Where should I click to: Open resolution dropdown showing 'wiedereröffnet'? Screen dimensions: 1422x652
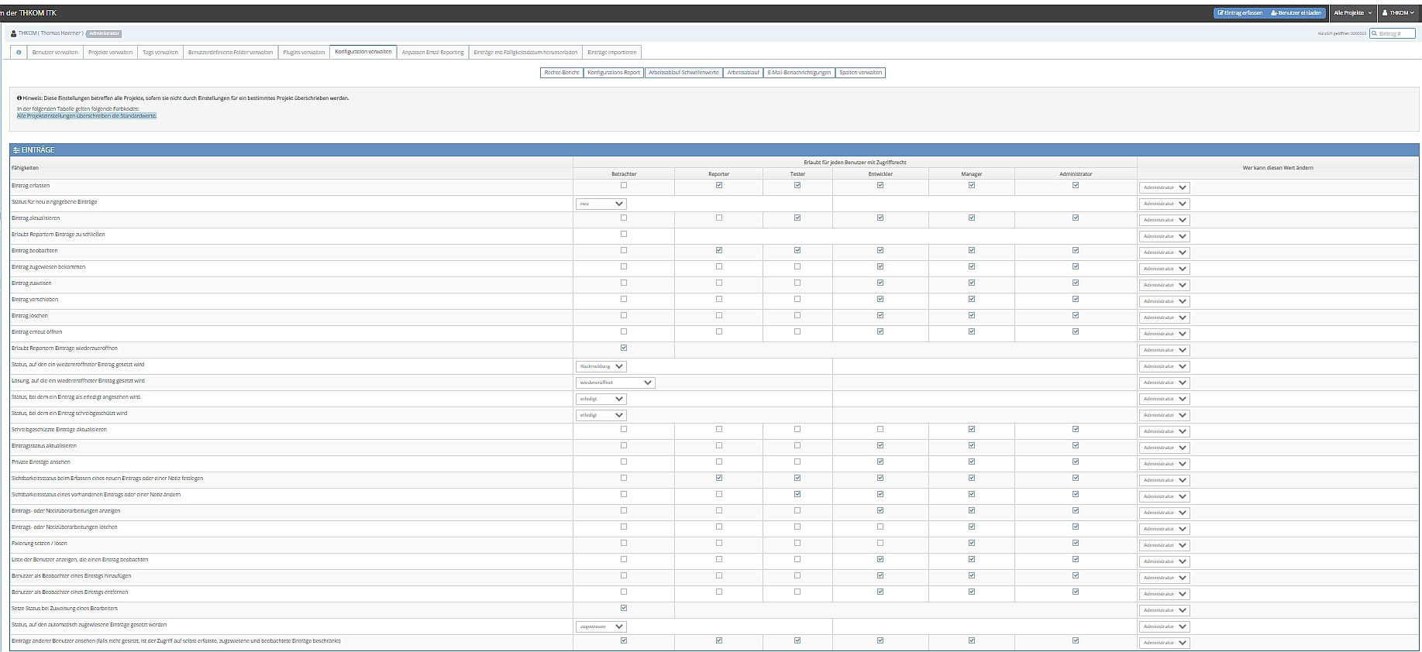[x=615, y=383]
